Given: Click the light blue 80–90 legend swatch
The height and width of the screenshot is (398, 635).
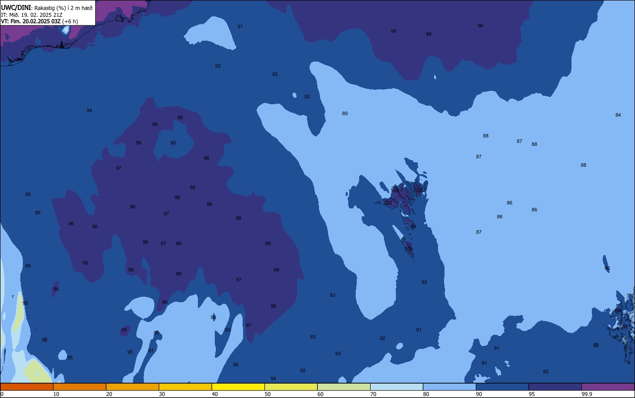Looking at the screenshot, I should (x=449, y=387).
